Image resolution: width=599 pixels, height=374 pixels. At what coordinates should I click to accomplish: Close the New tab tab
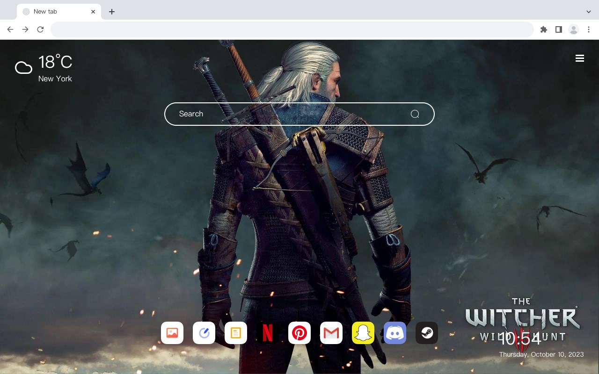(93, 12)
